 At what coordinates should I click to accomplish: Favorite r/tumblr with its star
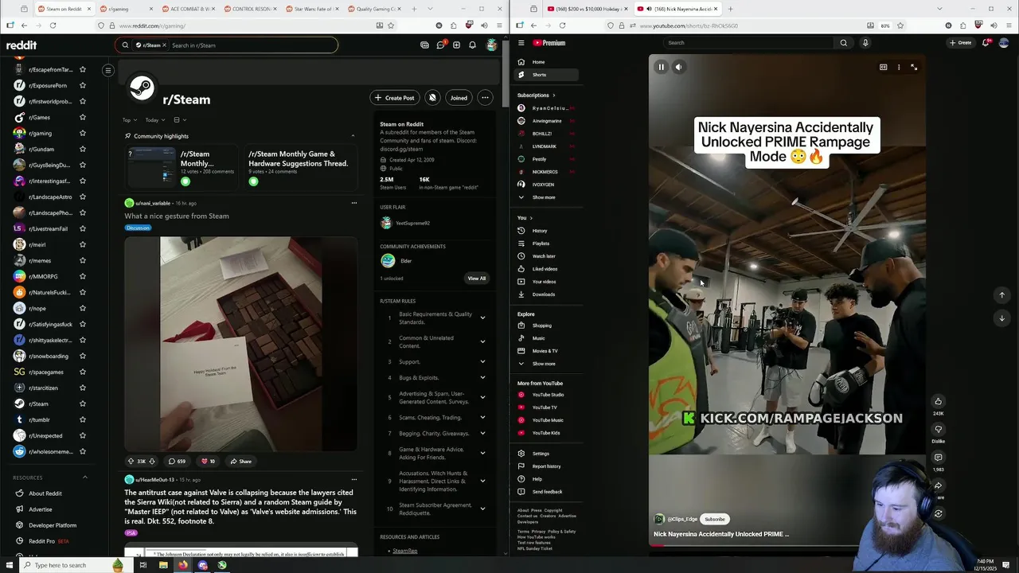click(82, 419)
